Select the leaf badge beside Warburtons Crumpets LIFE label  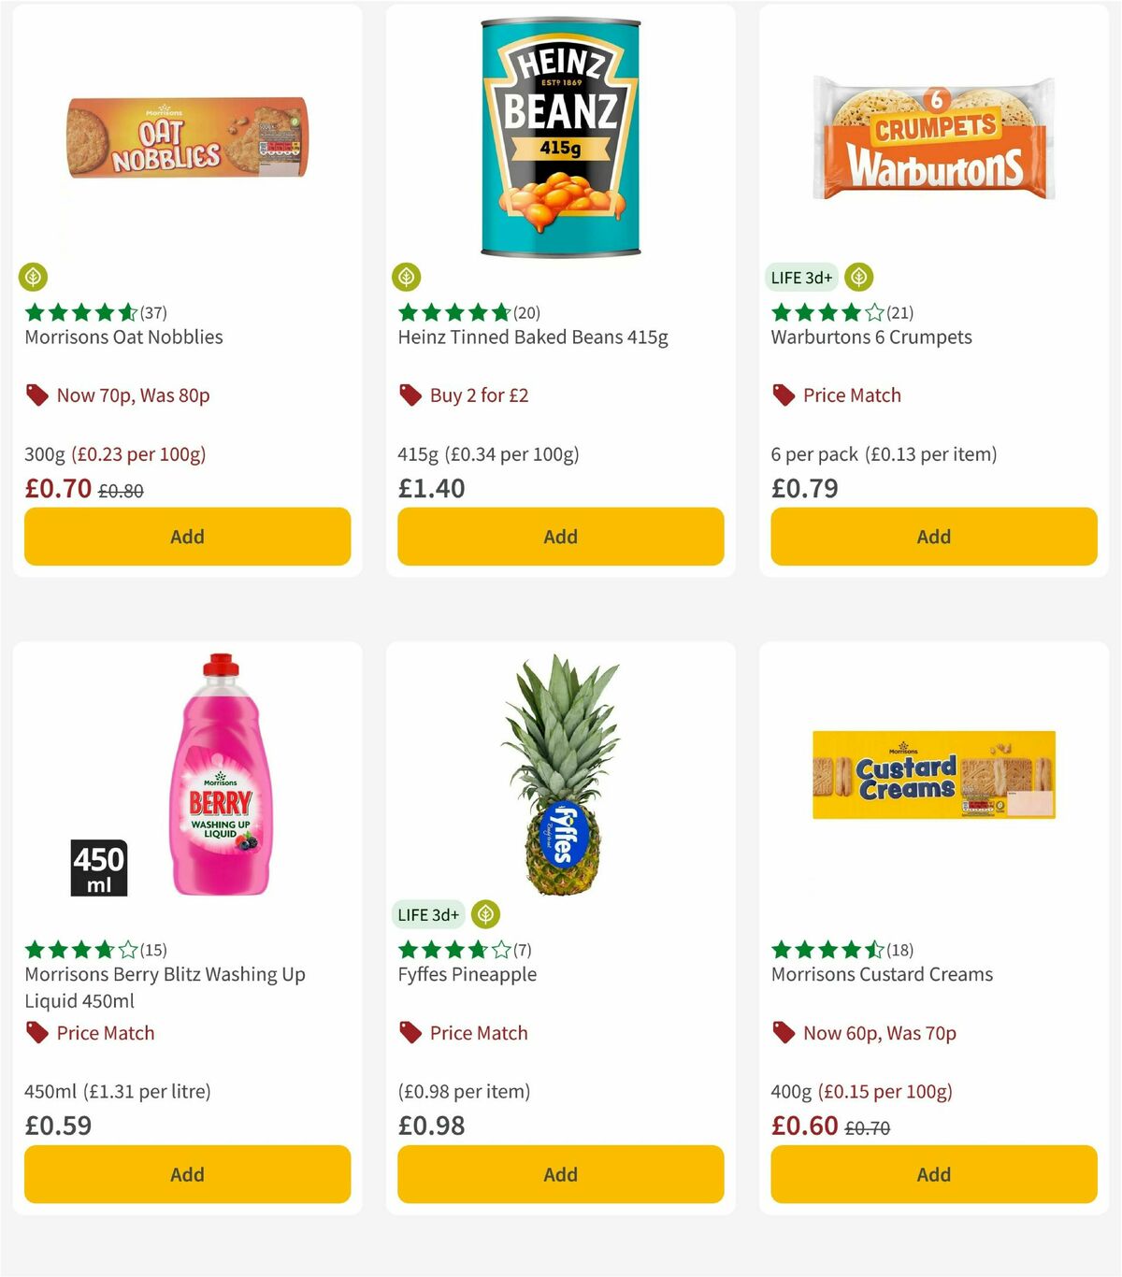click(858, 277)
